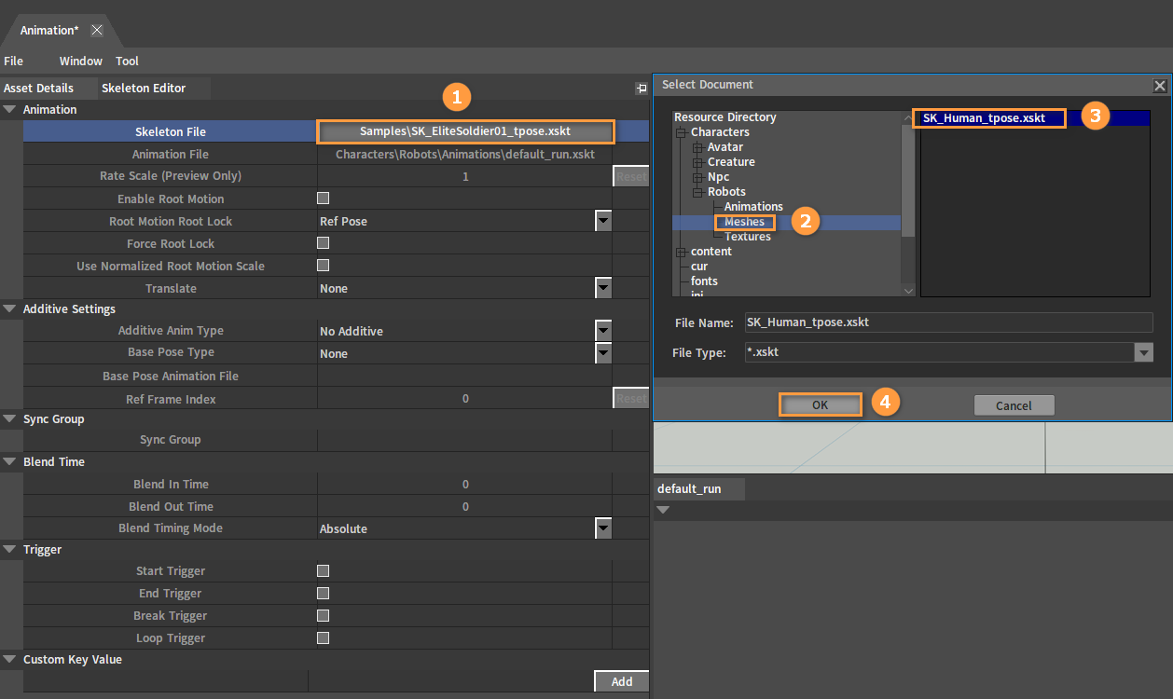This screenshot has height=699, width=1173.
Task: Expand the Npc folder node
Action: (697, 177)
